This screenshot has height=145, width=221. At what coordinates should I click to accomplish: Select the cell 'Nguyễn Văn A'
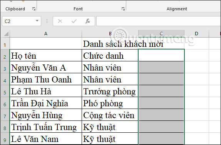click(x=46, y=67)
